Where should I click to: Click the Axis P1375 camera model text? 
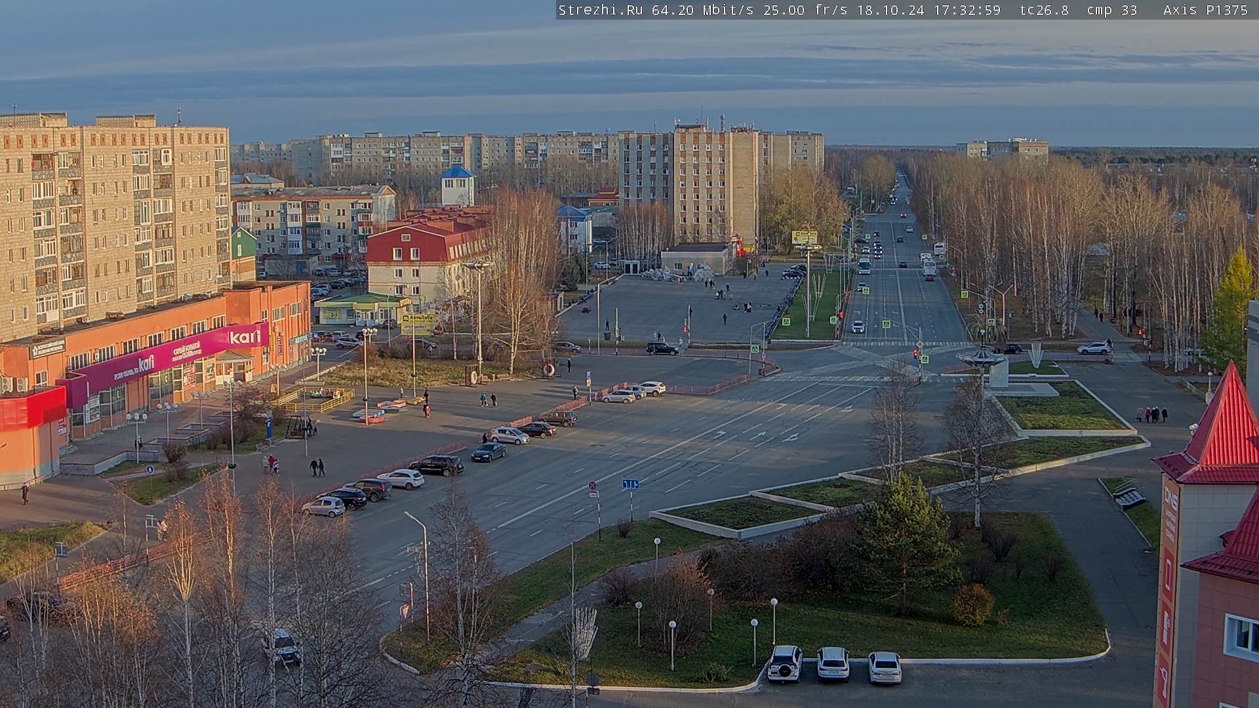[x=1205, y=10]
